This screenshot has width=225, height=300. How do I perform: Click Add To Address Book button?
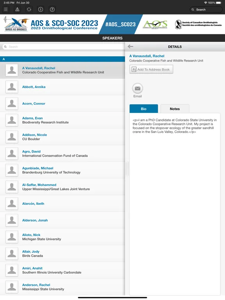coord(151,69)
